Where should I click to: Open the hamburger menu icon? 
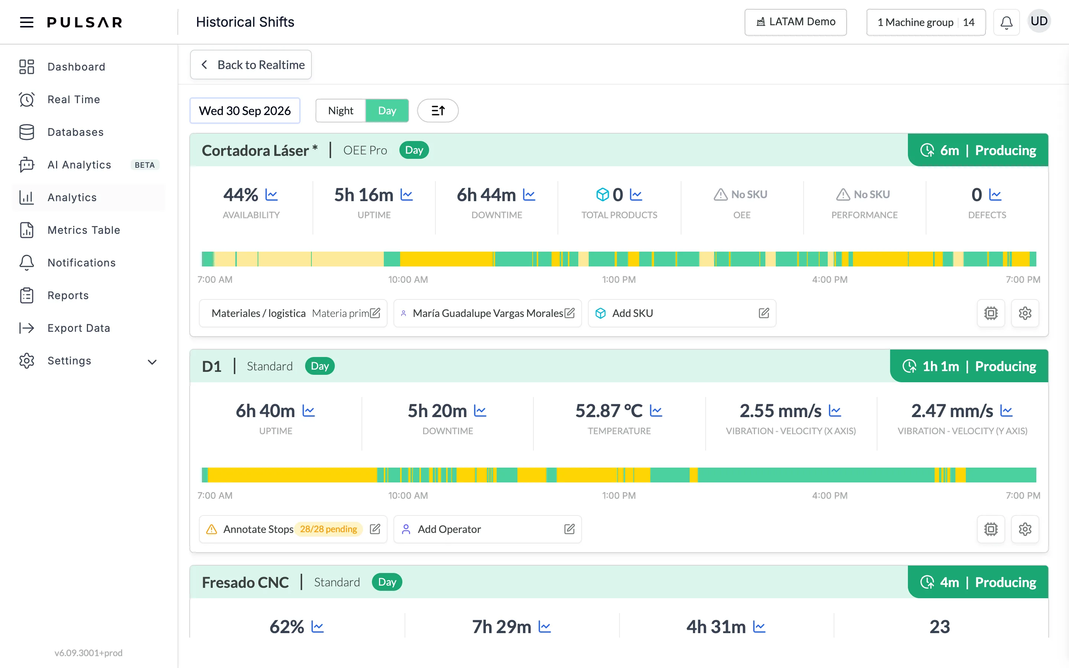click(x=26, y=22)
